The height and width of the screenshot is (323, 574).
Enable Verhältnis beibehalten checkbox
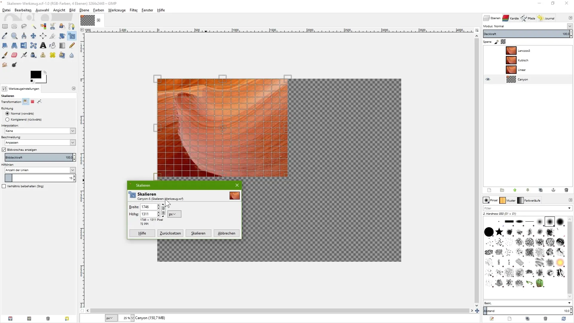4,186
